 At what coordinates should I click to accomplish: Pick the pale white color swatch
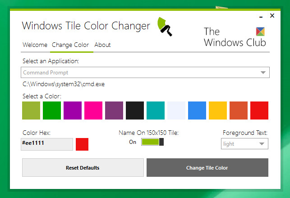(176, 111)
